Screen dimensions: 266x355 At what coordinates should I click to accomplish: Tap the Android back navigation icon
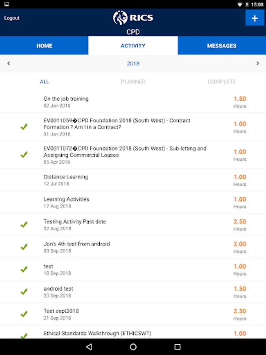coord(89,347)
